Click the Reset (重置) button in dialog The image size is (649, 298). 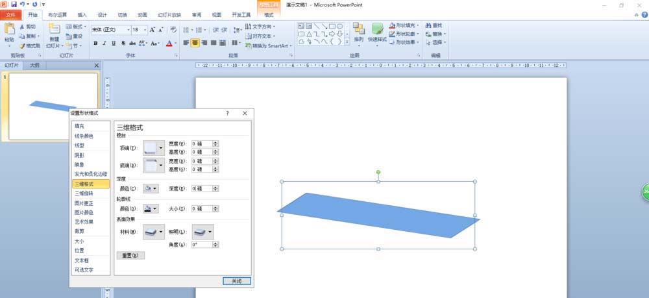(x=131, y=255)
